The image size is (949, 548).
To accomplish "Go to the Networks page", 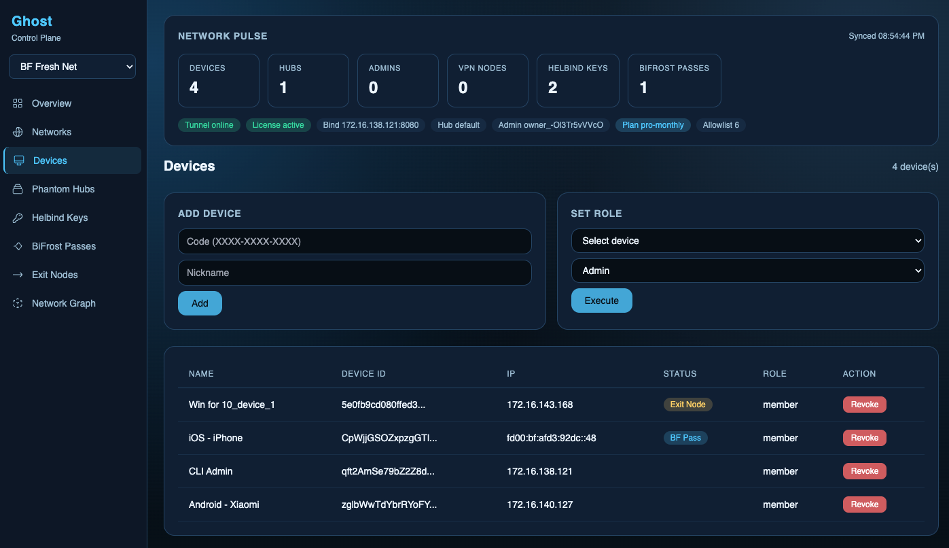I will [52, 132].
